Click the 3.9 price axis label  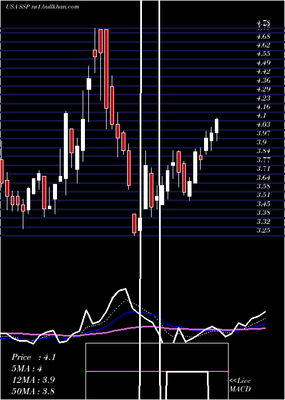click(x=261, y=142)
